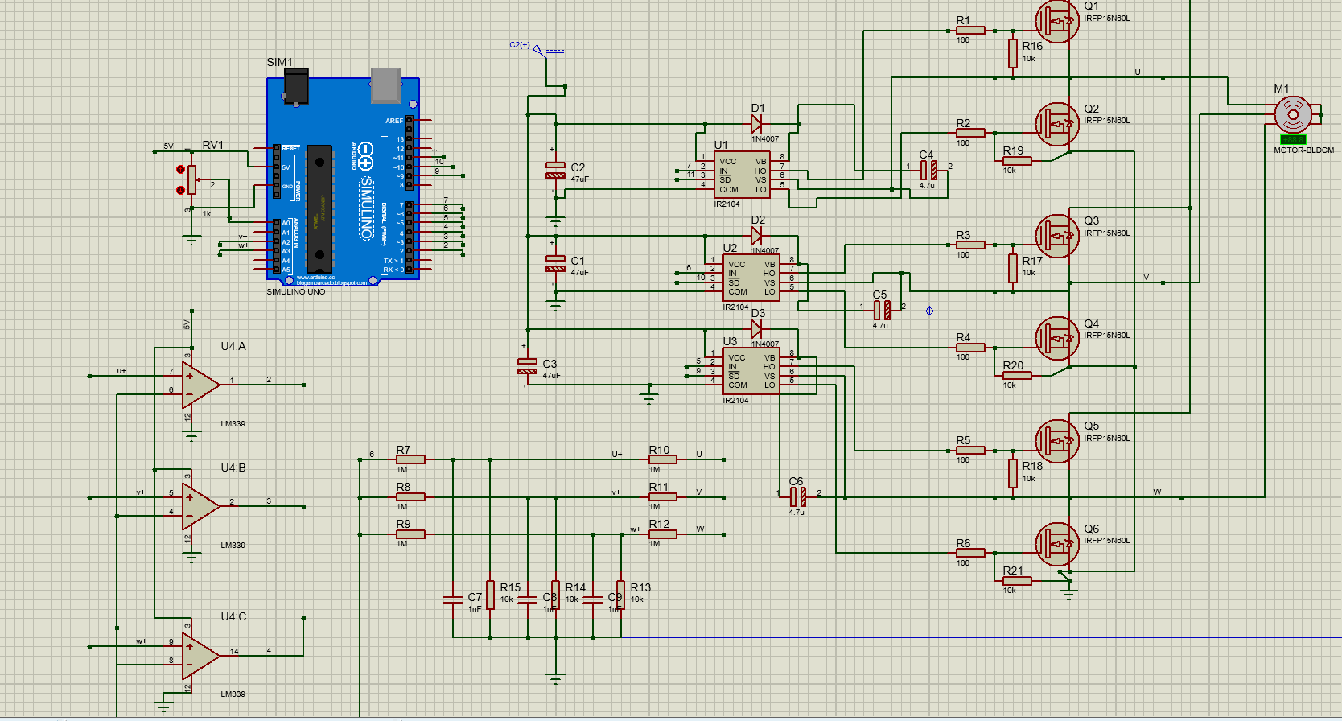Select diode D2 symbol

point(756,236)
